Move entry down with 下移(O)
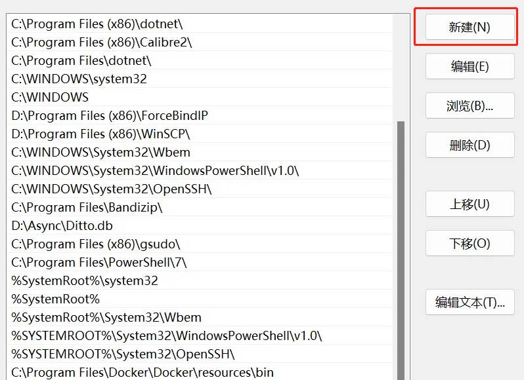Image resolution: width=524 pixels, height=380 pixels. pyautogui.click(x=469, y=244)
